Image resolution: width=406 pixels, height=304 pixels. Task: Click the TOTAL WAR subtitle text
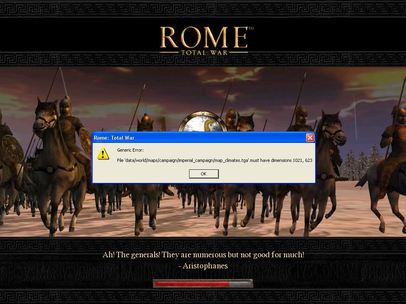pos(204,53)
